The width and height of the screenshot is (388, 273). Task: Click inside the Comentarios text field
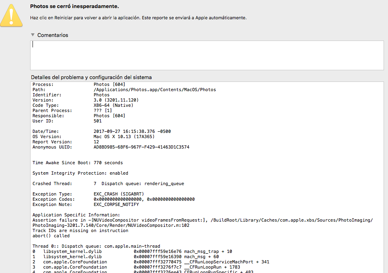coord(207,55)
